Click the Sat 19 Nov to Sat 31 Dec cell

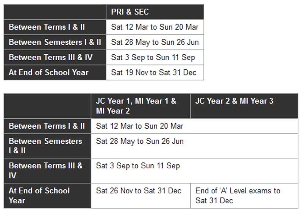click(154, 72)
